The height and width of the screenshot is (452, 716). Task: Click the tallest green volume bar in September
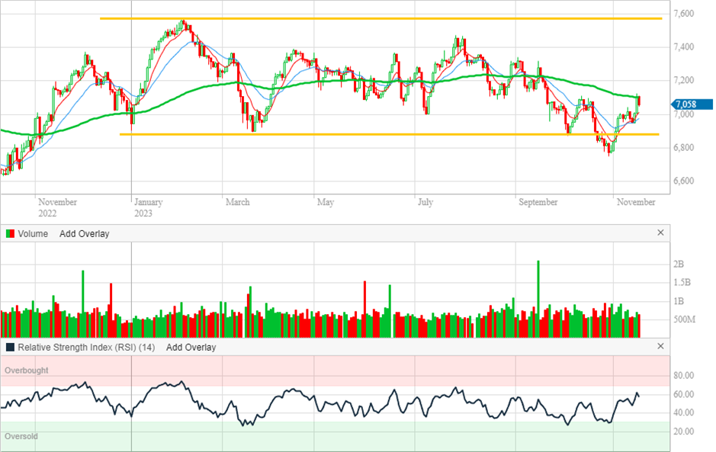click(x=538, y=299)
